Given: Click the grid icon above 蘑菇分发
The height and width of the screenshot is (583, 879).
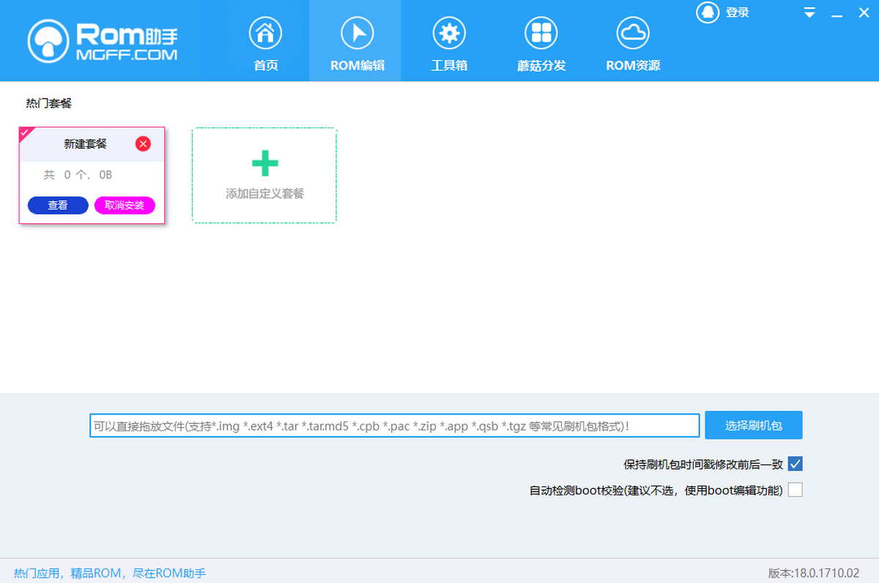Looking at the screenshot, I should [541, 32].
